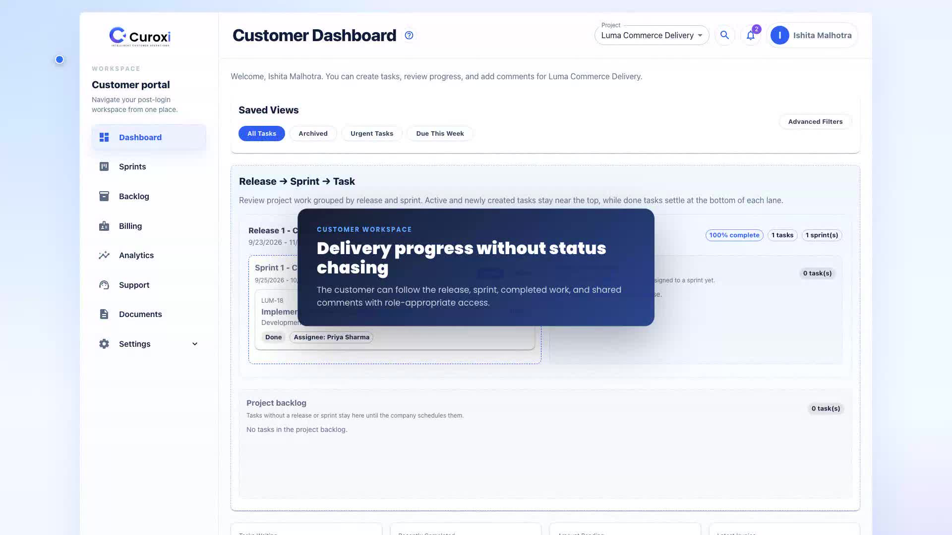The height and width of the screenshot is (535, 952).
Task: Click the 100% complete badge
Action: pos(734,235)
